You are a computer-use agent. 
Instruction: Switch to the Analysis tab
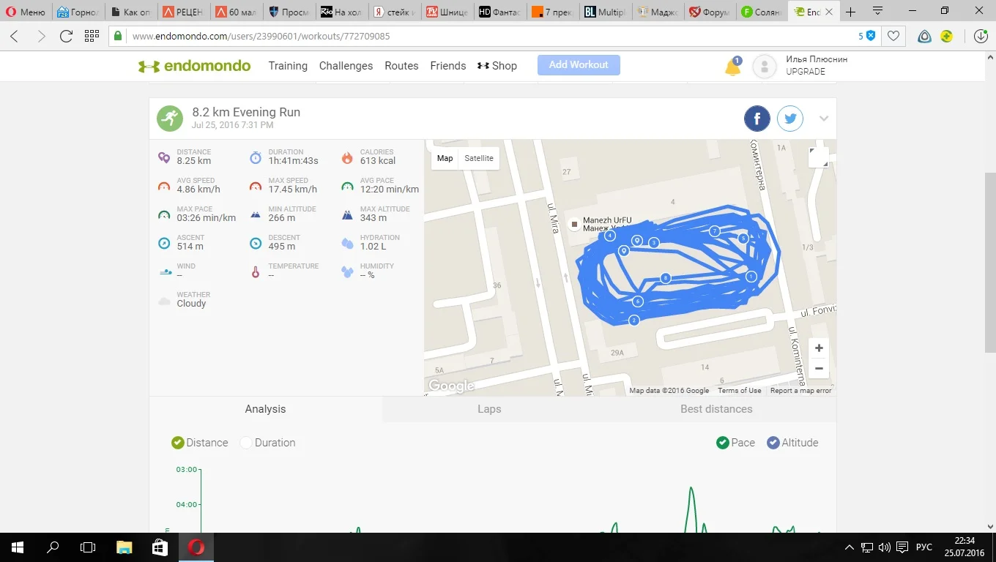point(265,409)
